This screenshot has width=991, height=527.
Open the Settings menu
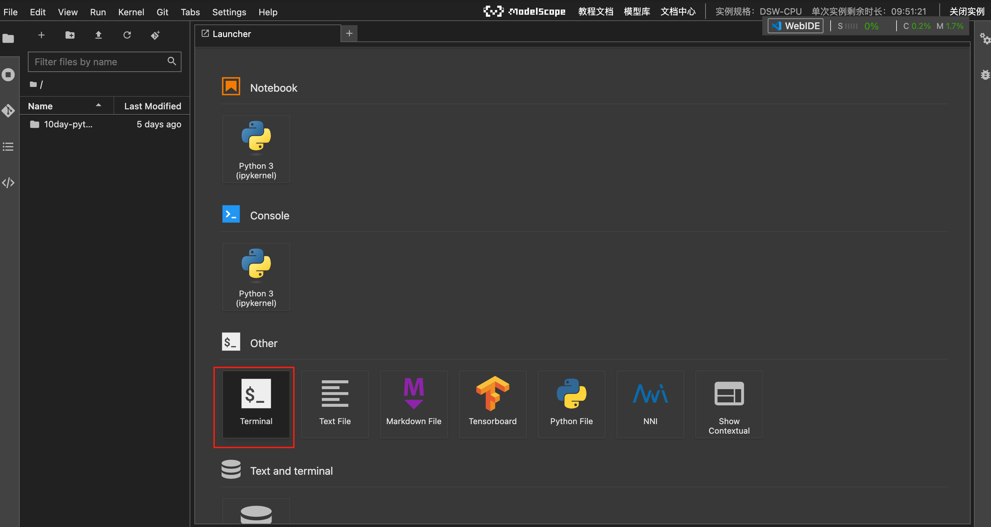coord(229,12)
